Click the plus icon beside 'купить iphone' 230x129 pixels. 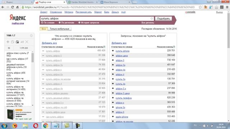tap(113, 51)
